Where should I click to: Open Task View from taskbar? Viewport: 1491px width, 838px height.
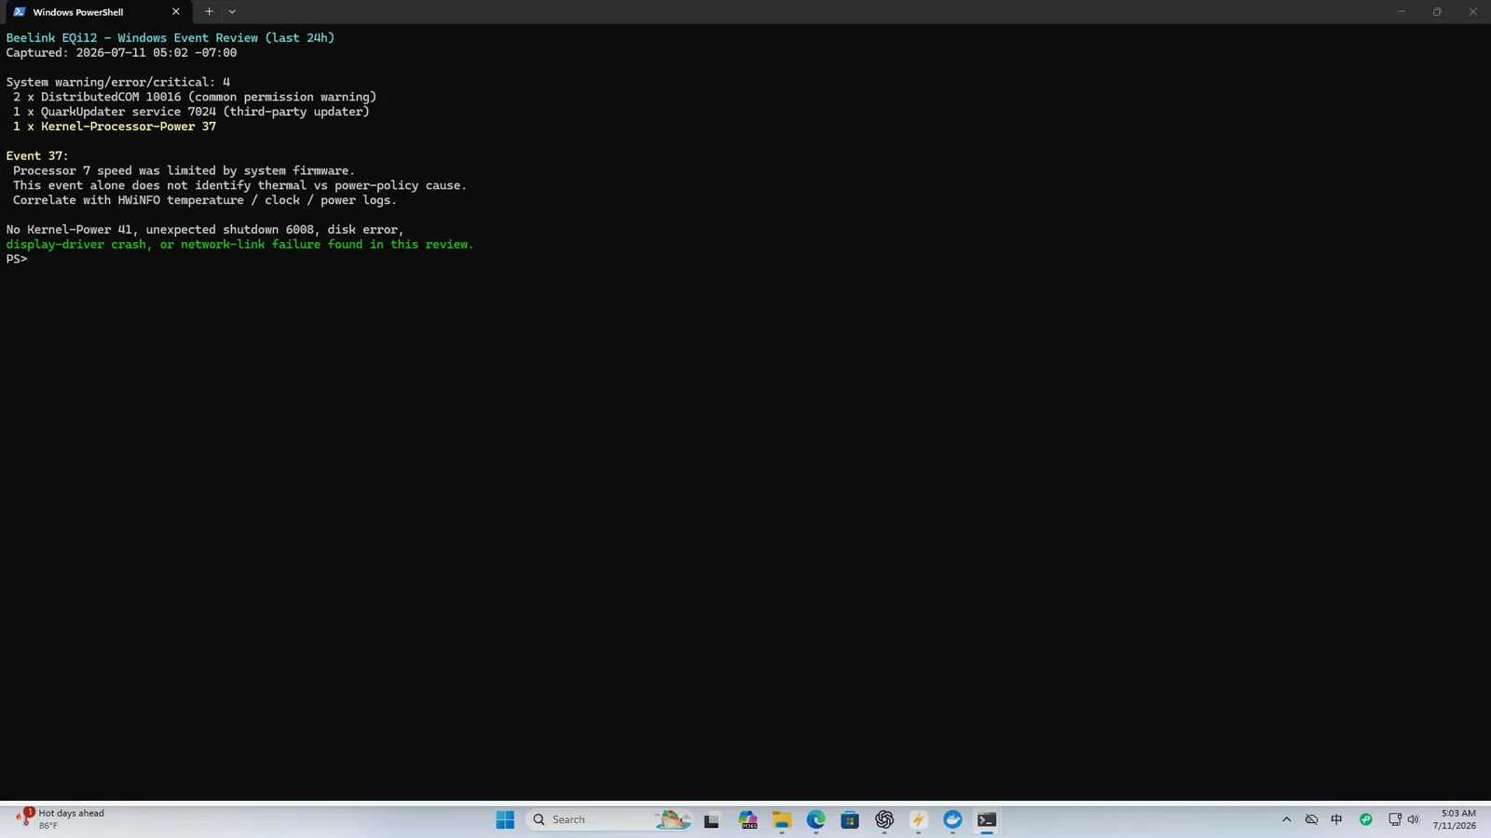(x=712, y=819)
